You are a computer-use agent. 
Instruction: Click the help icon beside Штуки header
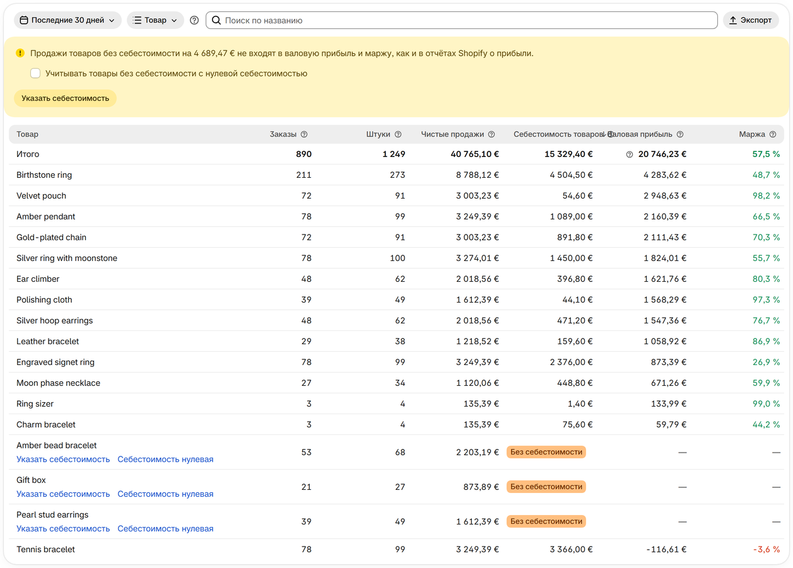click(398, 134)
